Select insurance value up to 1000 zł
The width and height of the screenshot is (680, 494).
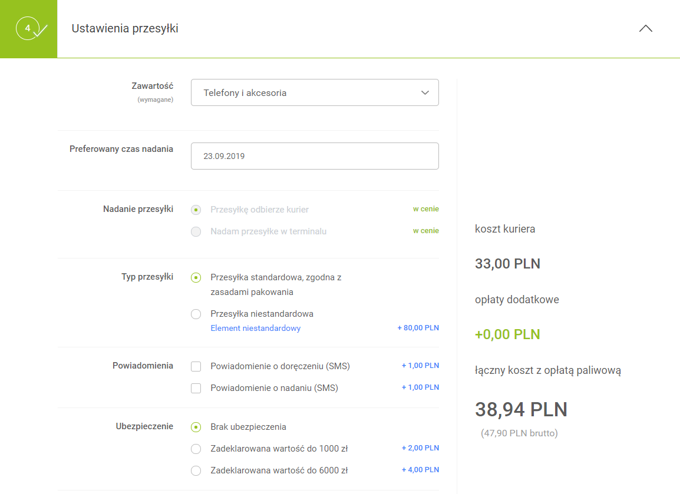point(196,449)
